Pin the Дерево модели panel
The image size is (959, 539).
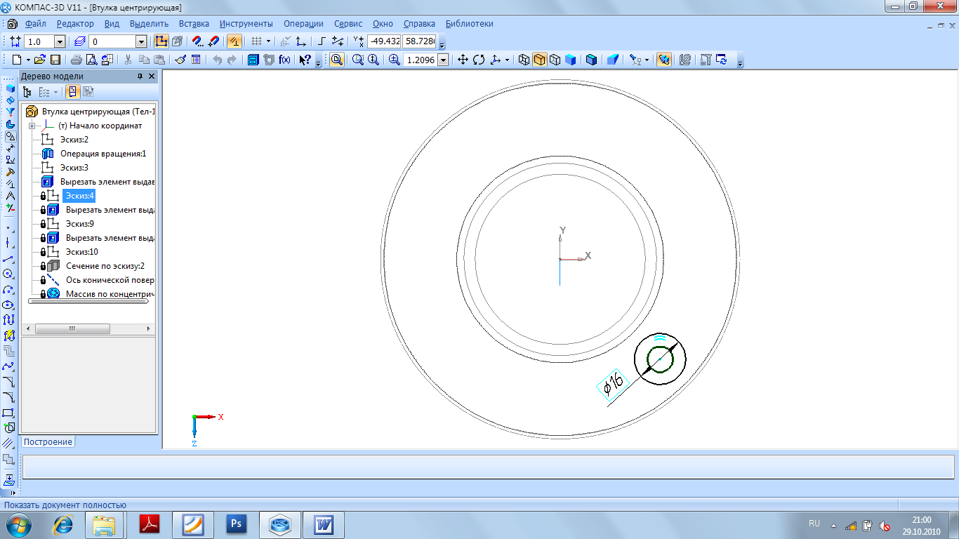point(140,76)
